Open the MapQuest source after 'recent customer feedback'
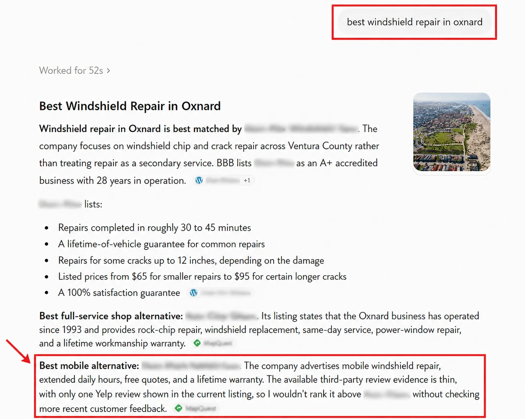The image size is (525, 419). (195, 408)
